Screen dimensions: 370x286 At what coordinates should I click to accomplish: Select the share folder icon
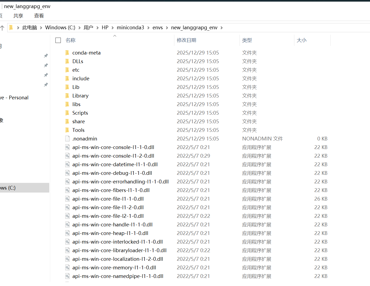tap(67, 121)
